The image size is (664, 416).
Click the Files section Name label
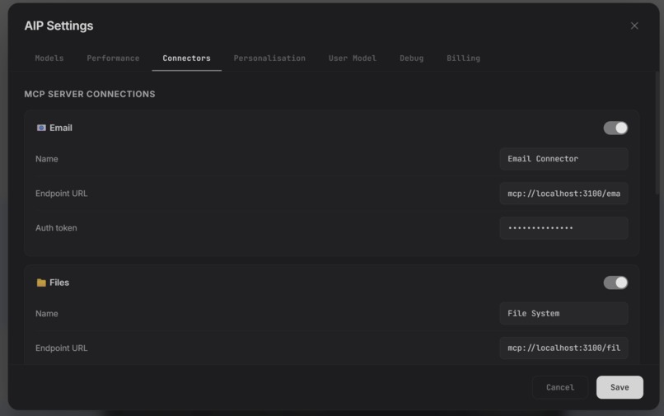tap(47, 314)
